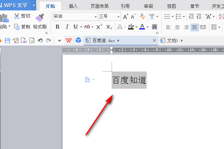Toggle Superscript X² formatting
Image resolution: width=224 pixels, height=149 pixels.
[99, 26]
